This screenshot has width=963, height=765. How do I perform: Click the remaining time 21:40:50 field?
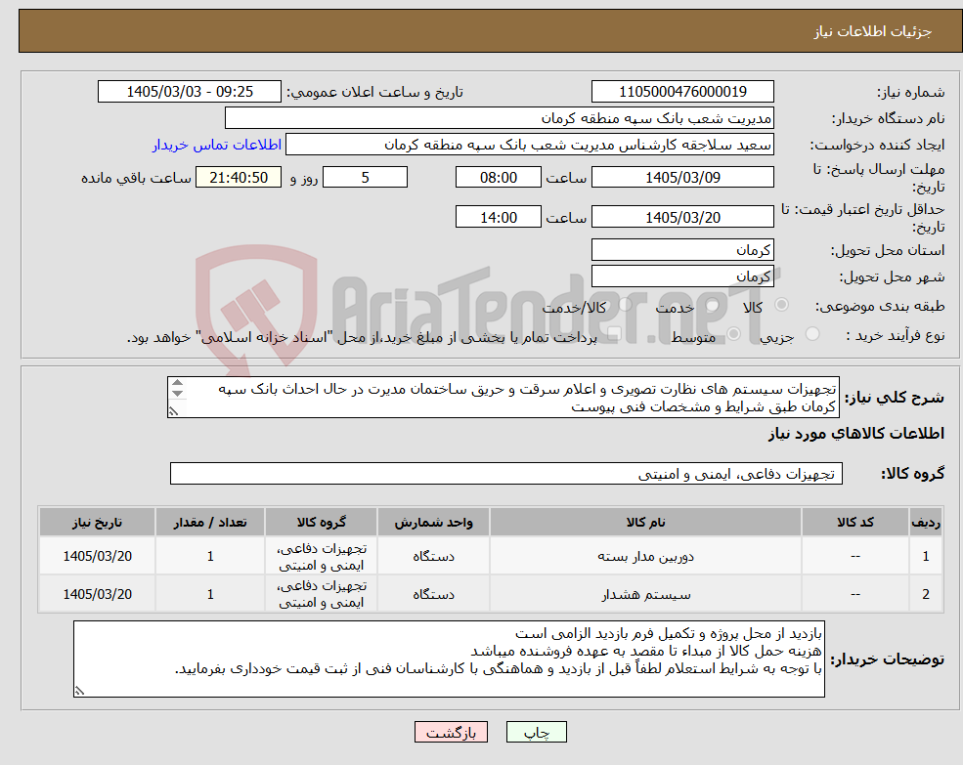tap(239, 178)
